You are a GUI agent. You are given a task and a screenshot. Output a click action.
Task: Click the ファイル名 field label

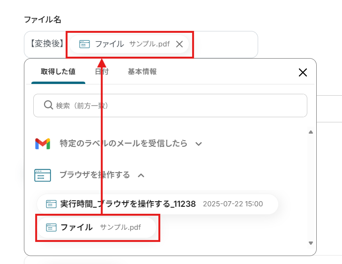(43, 19)
